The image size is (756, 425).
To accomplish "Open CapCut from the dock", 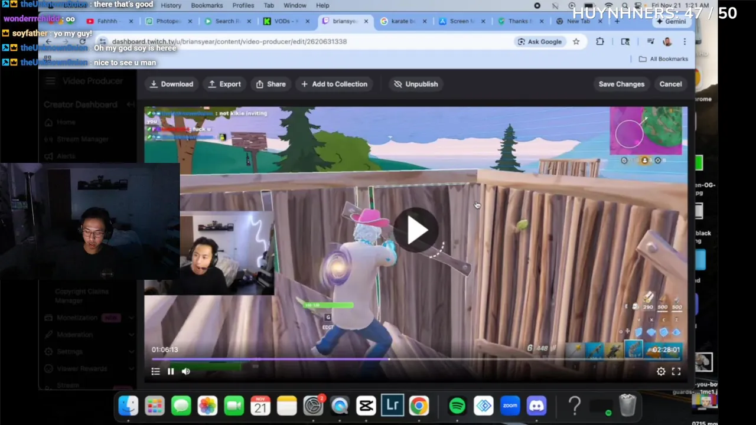I will tap(366, 406).
